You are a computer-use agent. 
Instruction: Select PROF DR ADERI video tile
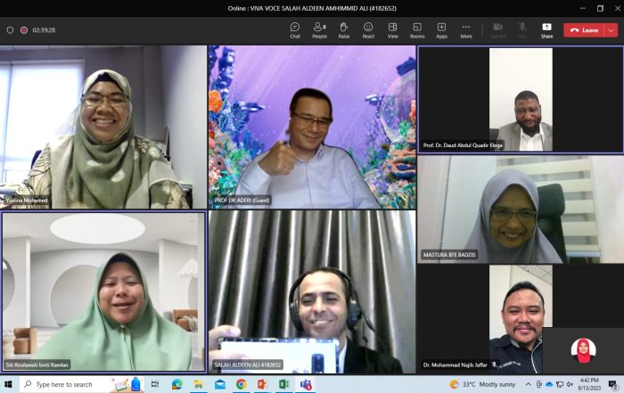click(311, 127)
